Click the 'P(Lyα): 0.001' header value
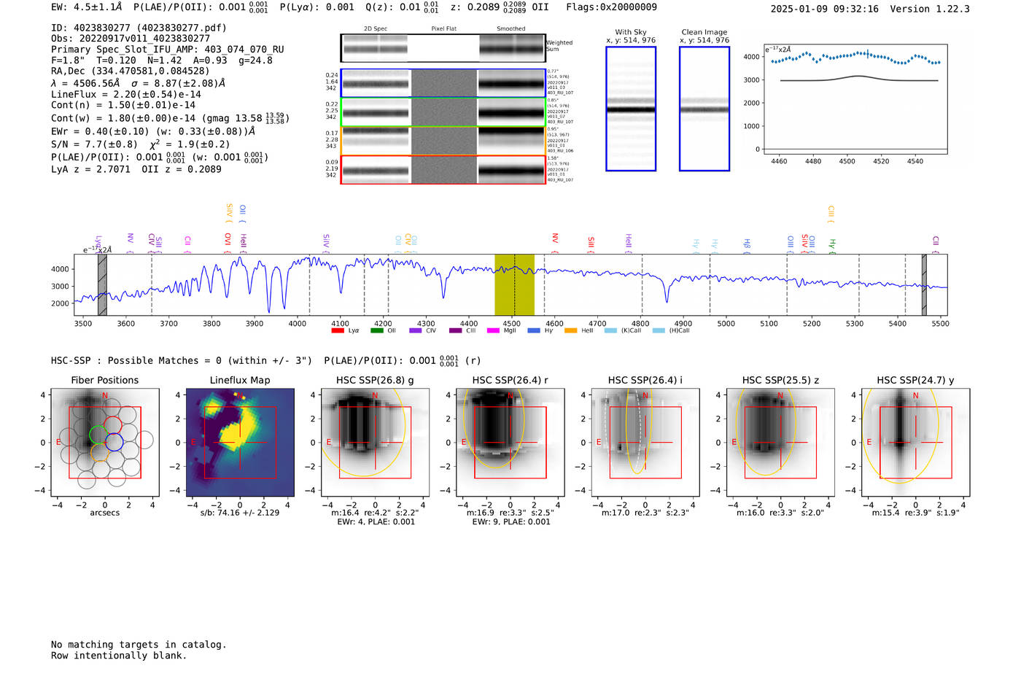This screenshot has height=695, width=1021. click(317, 7)
